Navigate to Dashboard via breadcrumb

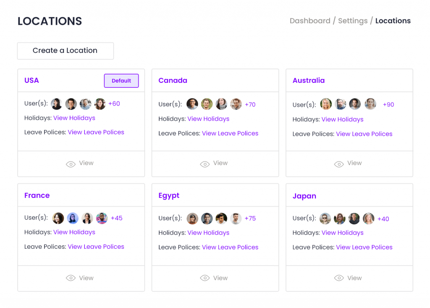[x=310, y=21]
